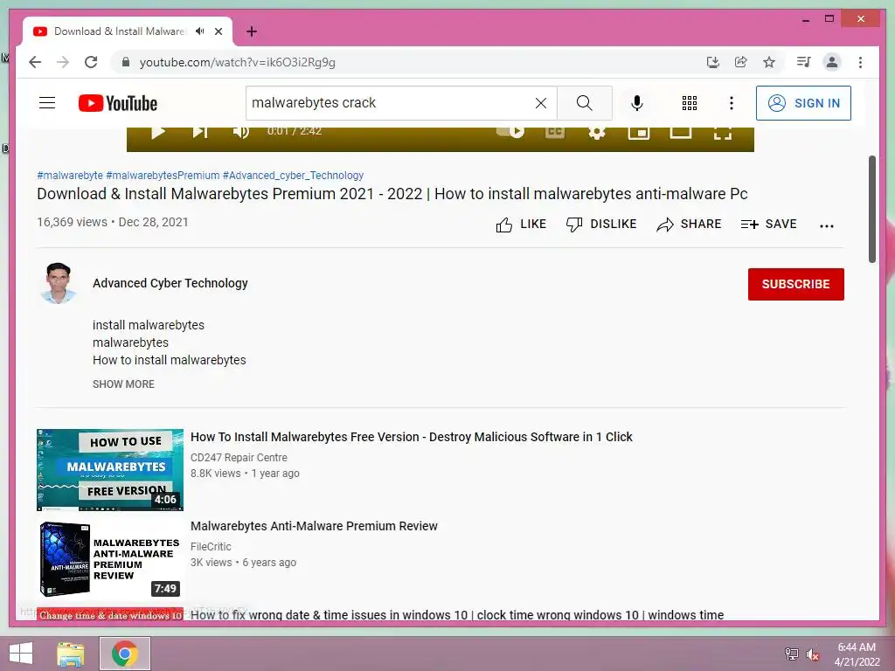Open Advanced Cyber Technology channel name
This screenshot has height=671, width=895.
click(170, 283)
